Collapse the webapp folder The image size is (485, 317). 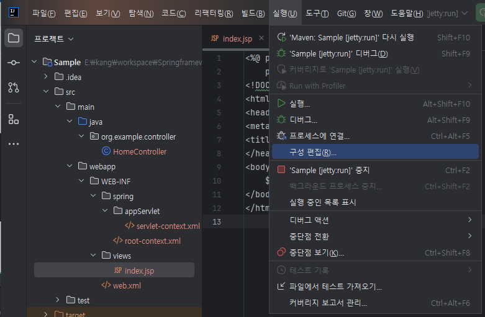(x=70, y=166)
